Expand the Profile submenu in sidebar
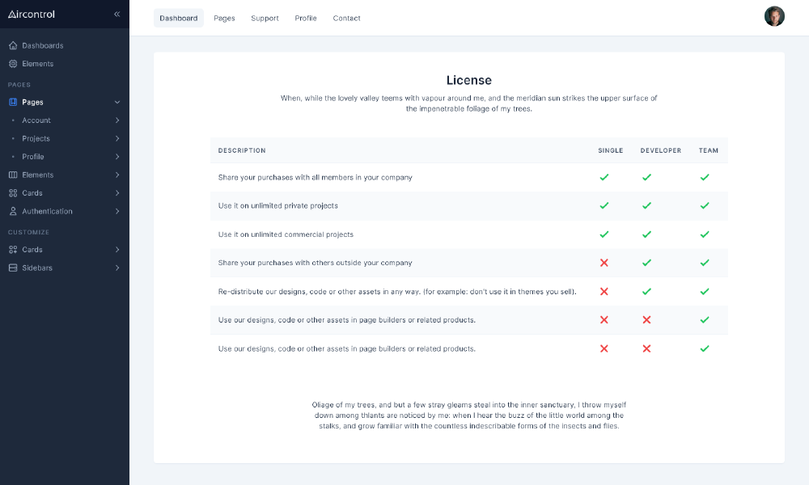 coord(117,157)
